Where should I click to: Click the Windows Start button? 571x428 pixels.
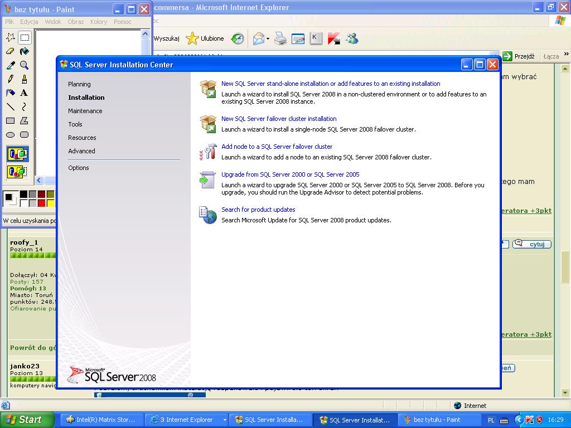coord(27,420)
